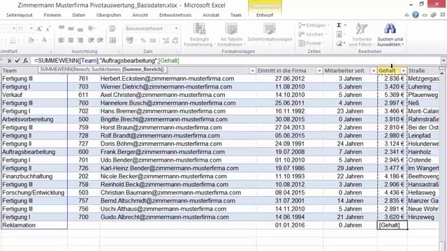Open Mitarbeiter seit column filter dropdown
447x251 pixels.
click(x=373, y=70)
